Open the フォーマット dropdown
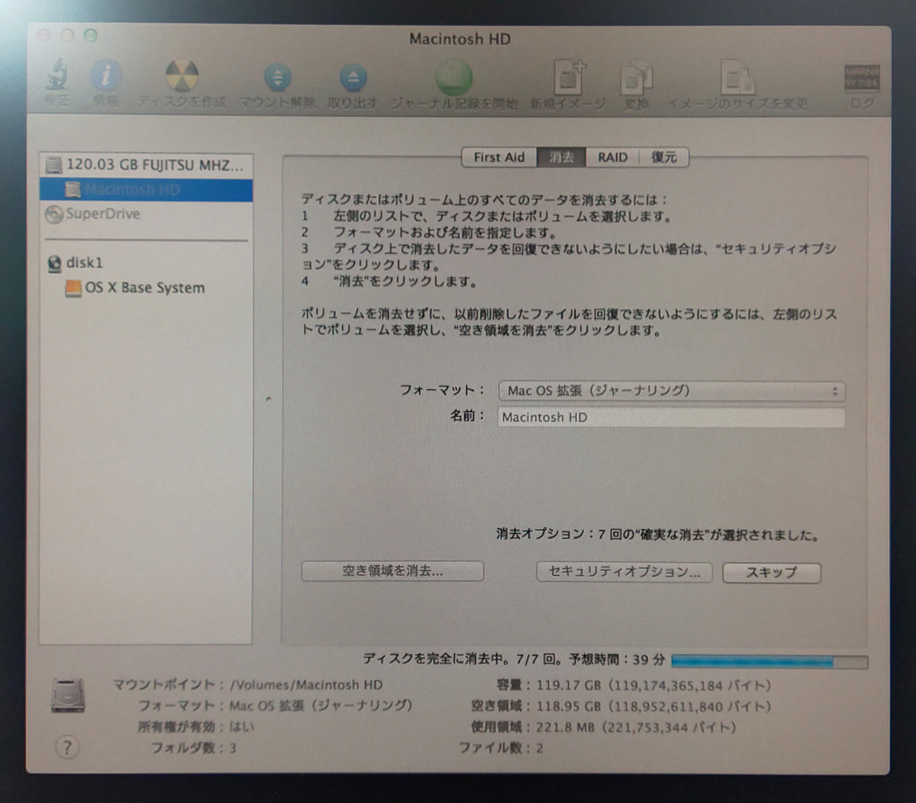 tap(672, 390)
